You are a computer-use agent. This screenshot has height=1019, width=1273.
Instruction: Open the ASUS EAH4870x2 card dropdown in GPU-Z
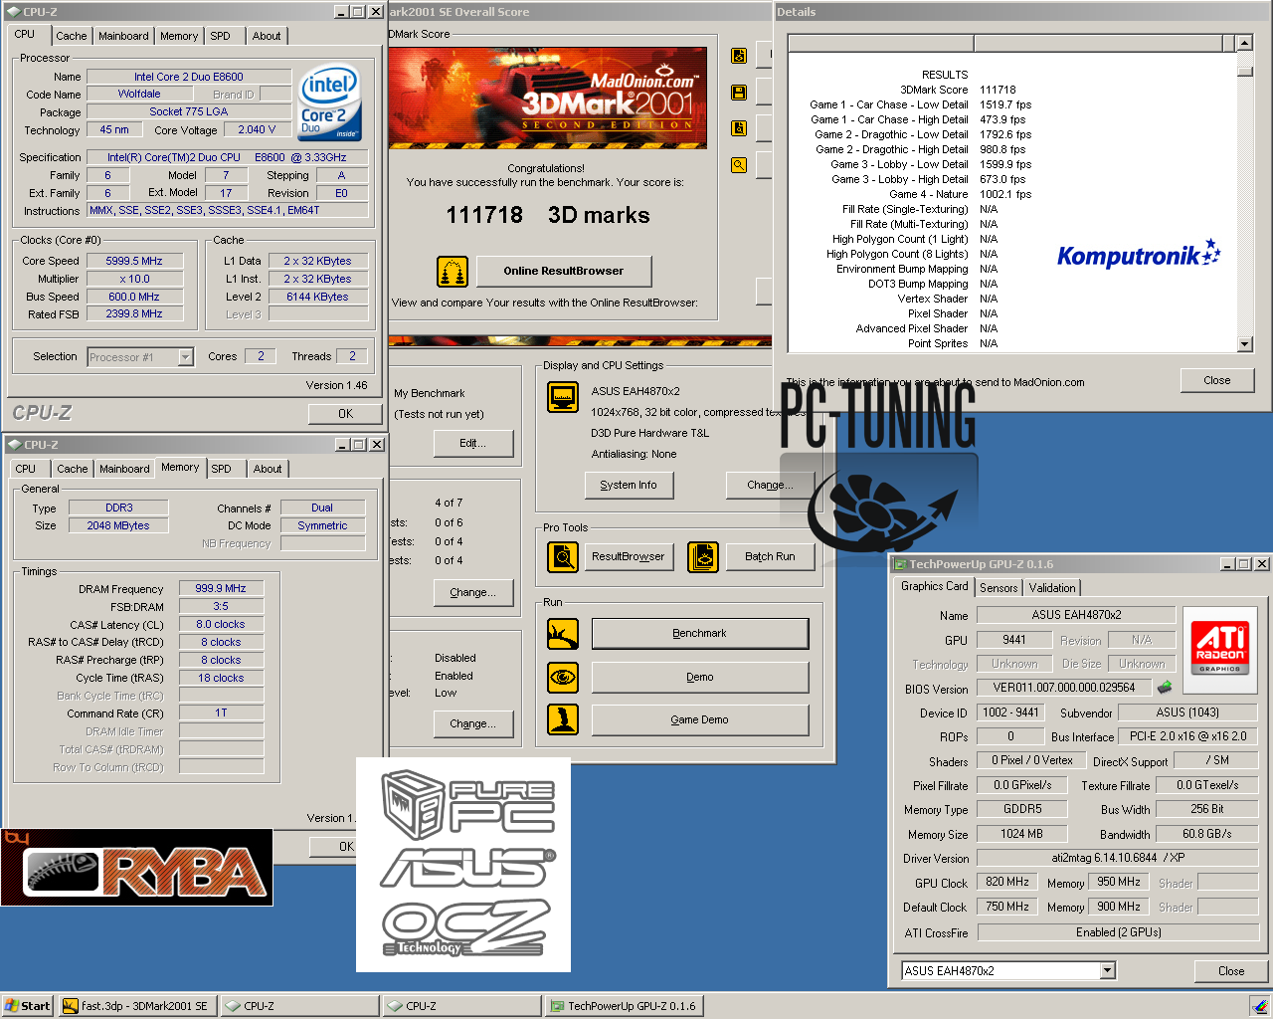(x=1108, y=970)
